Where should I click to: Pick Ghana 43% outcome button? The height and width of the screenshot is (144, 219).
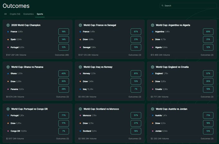(x=63, y=74)
